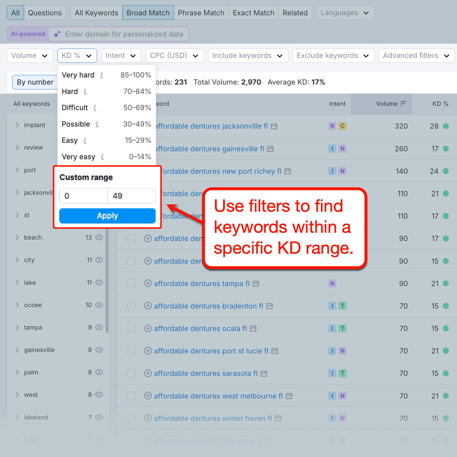The height and width of the screenshot is (457, 457).
Task: Open the Languages dropdown
Action: point(345,12)
